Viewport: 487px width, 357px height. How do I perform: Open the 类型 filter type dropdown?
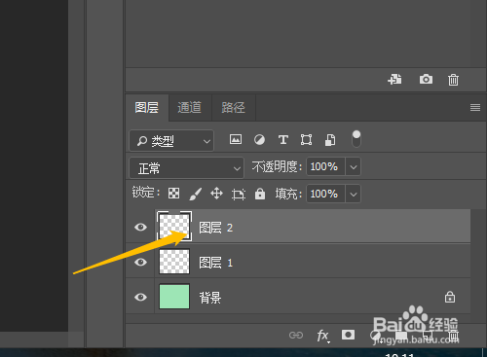171,141
